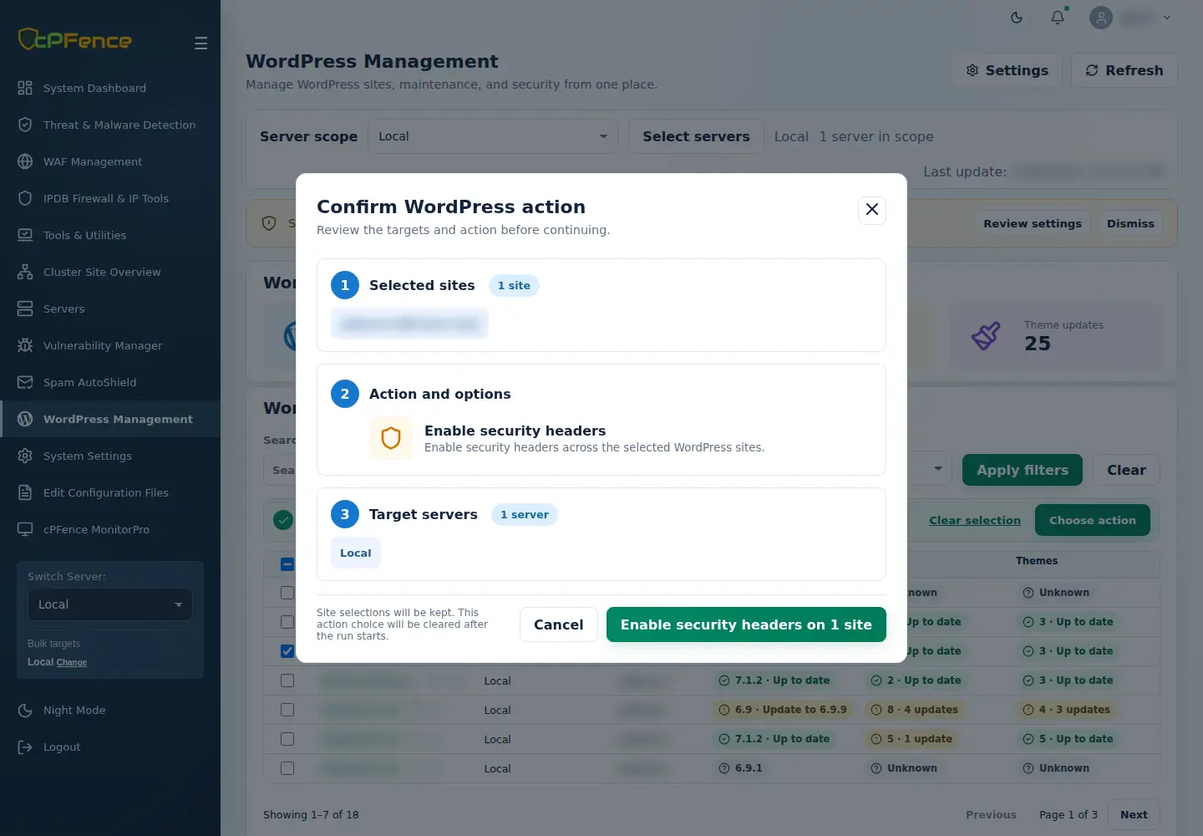Uncheck the currently selected site row checkbox
The width and height of the screenshot is (1203, 836).
(x=287, y=651)
